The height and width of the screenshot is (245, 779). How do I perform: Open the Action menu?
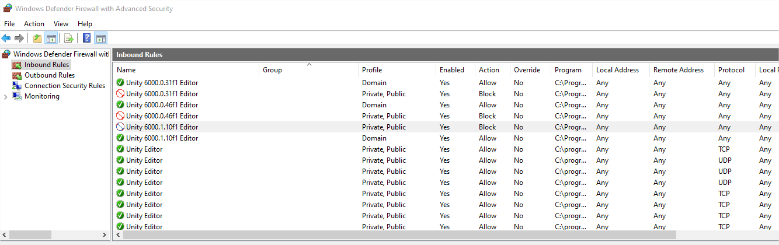(34, 24)
